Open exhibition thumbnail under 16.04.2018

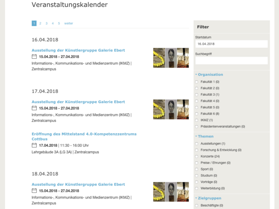point(171,58)
